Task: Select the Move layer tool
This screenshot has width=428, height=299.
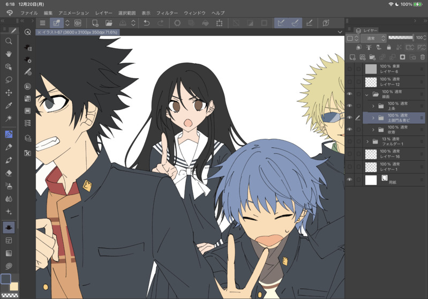Action: 9,93
